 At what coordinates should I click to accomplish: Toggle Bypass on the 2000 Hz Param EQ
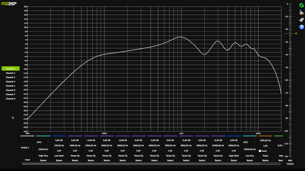pyautogui.click(x=91, y=160)
